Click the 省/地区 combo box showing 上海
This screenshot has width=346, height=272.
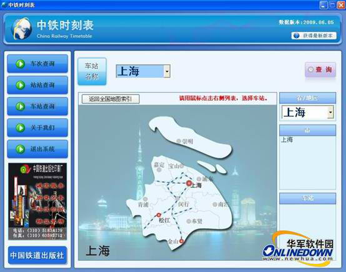click(308, 113)
